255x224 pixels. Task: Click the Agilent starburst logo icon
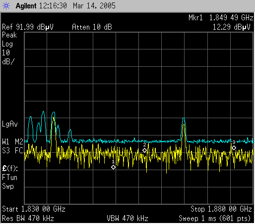click(6, 6)
